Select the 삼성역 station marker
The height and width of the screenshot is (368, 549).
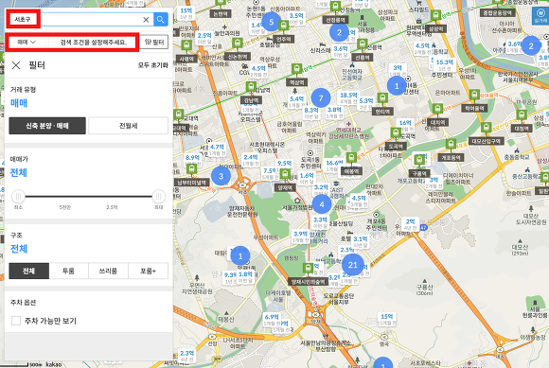pyautogui.click(x=435, y=22)
